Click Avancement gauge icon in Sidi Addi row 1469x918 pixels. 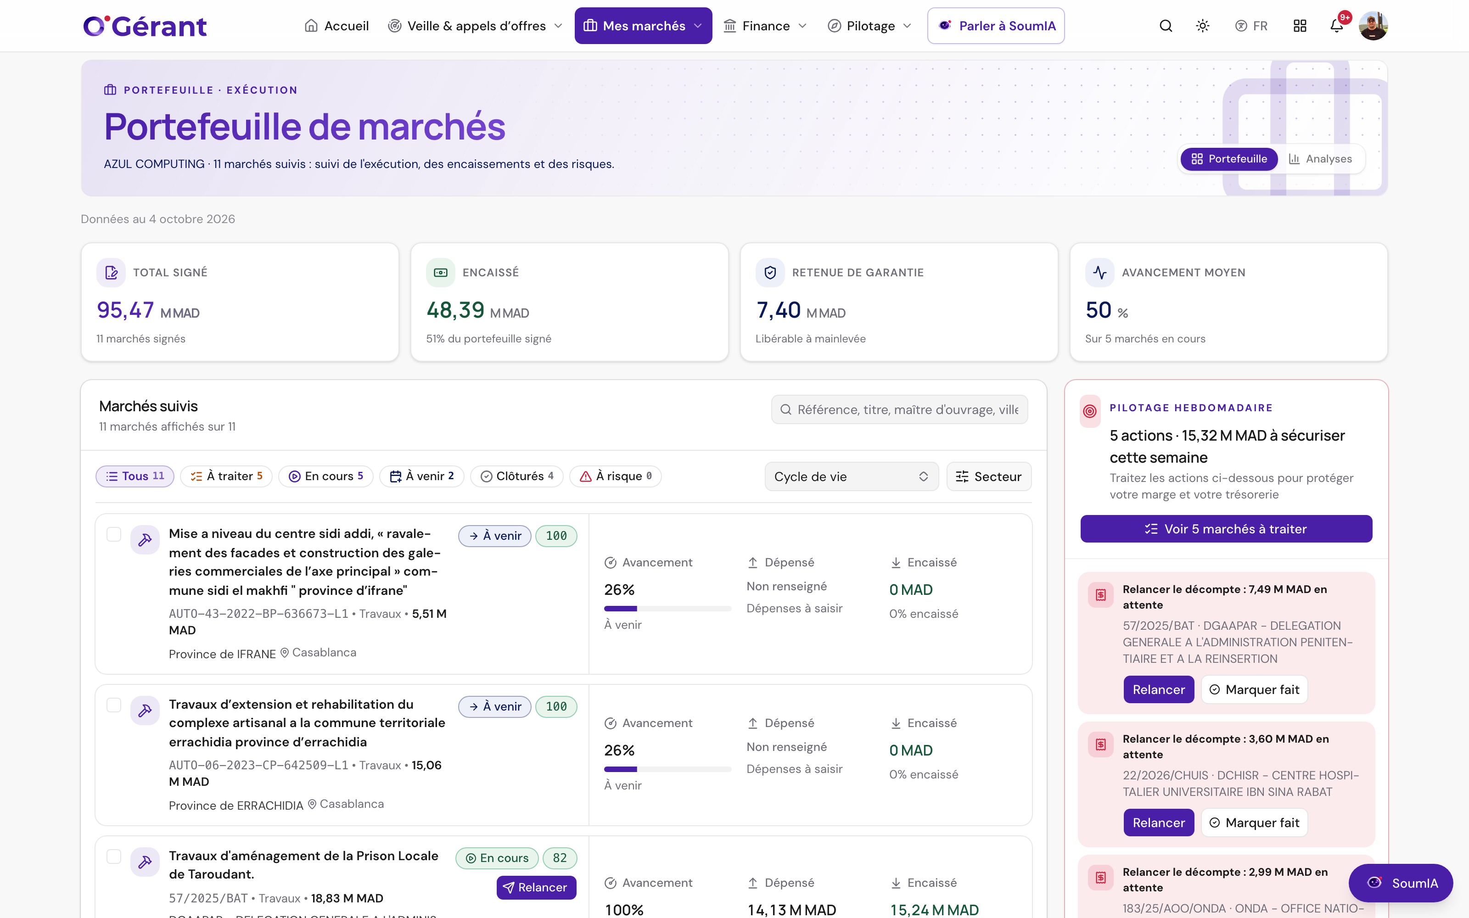tap(611, 563)
